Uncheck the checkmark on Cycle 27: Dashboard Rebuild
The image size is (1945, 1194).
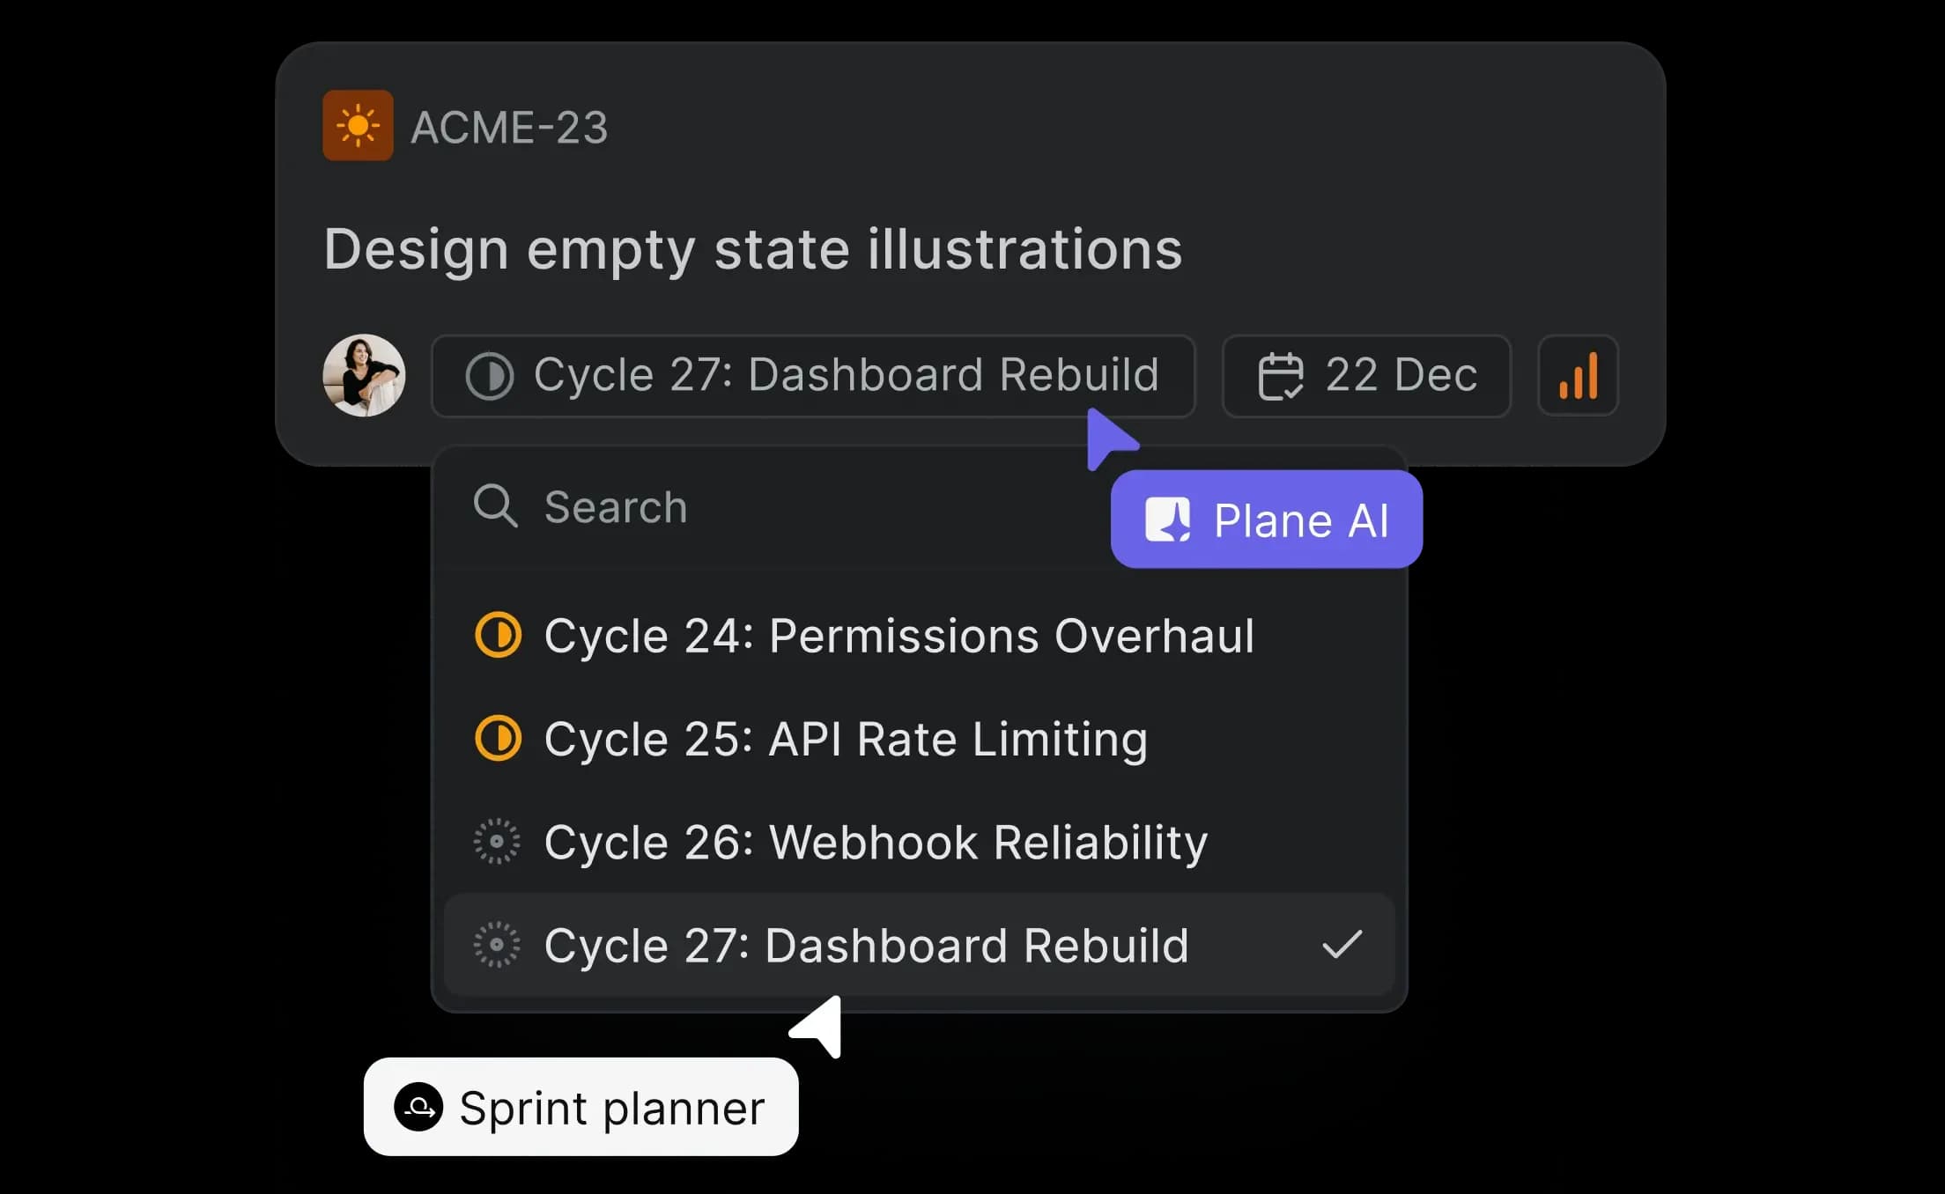[x=1341, y=945]
